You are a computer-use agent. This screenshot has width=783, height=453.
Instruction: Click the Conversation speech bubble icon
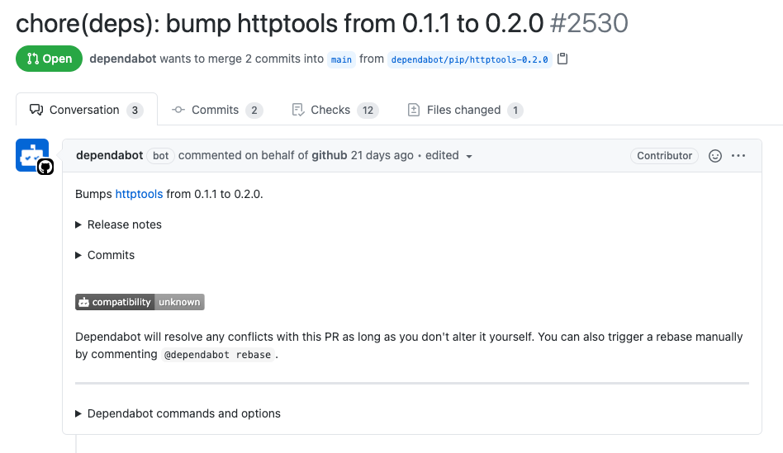36,110
